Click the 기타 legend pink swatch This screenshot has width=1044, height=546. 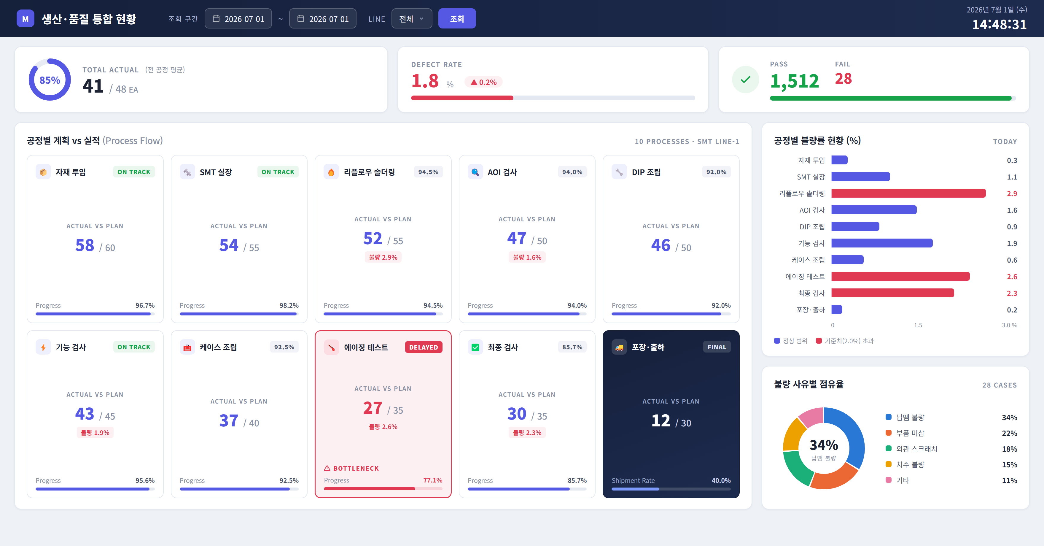coord(888,480)
